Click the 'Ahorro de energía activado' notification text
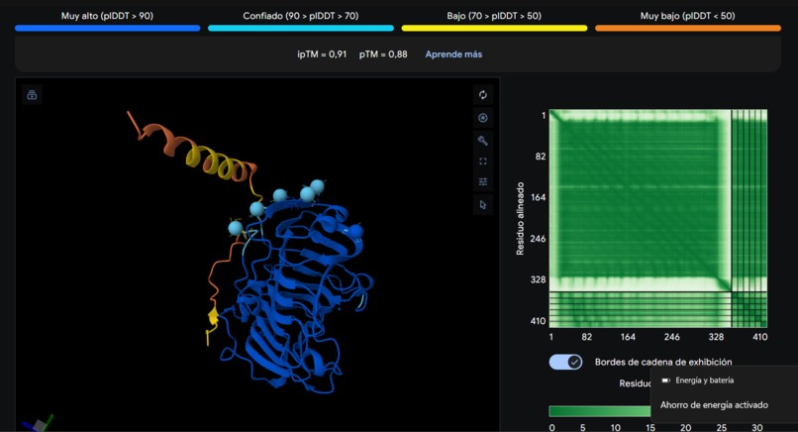 tap(714, 405)
